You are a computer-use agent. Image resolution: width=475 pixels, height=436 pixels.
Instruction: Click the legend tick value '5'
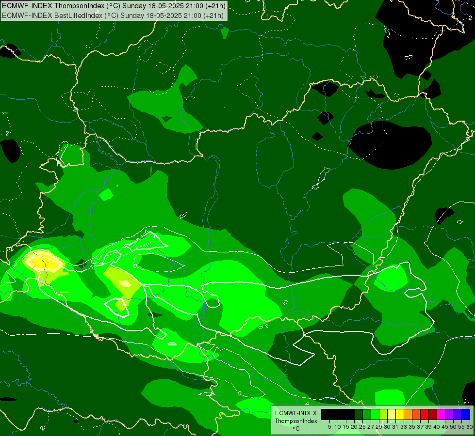tap(329, 427)
